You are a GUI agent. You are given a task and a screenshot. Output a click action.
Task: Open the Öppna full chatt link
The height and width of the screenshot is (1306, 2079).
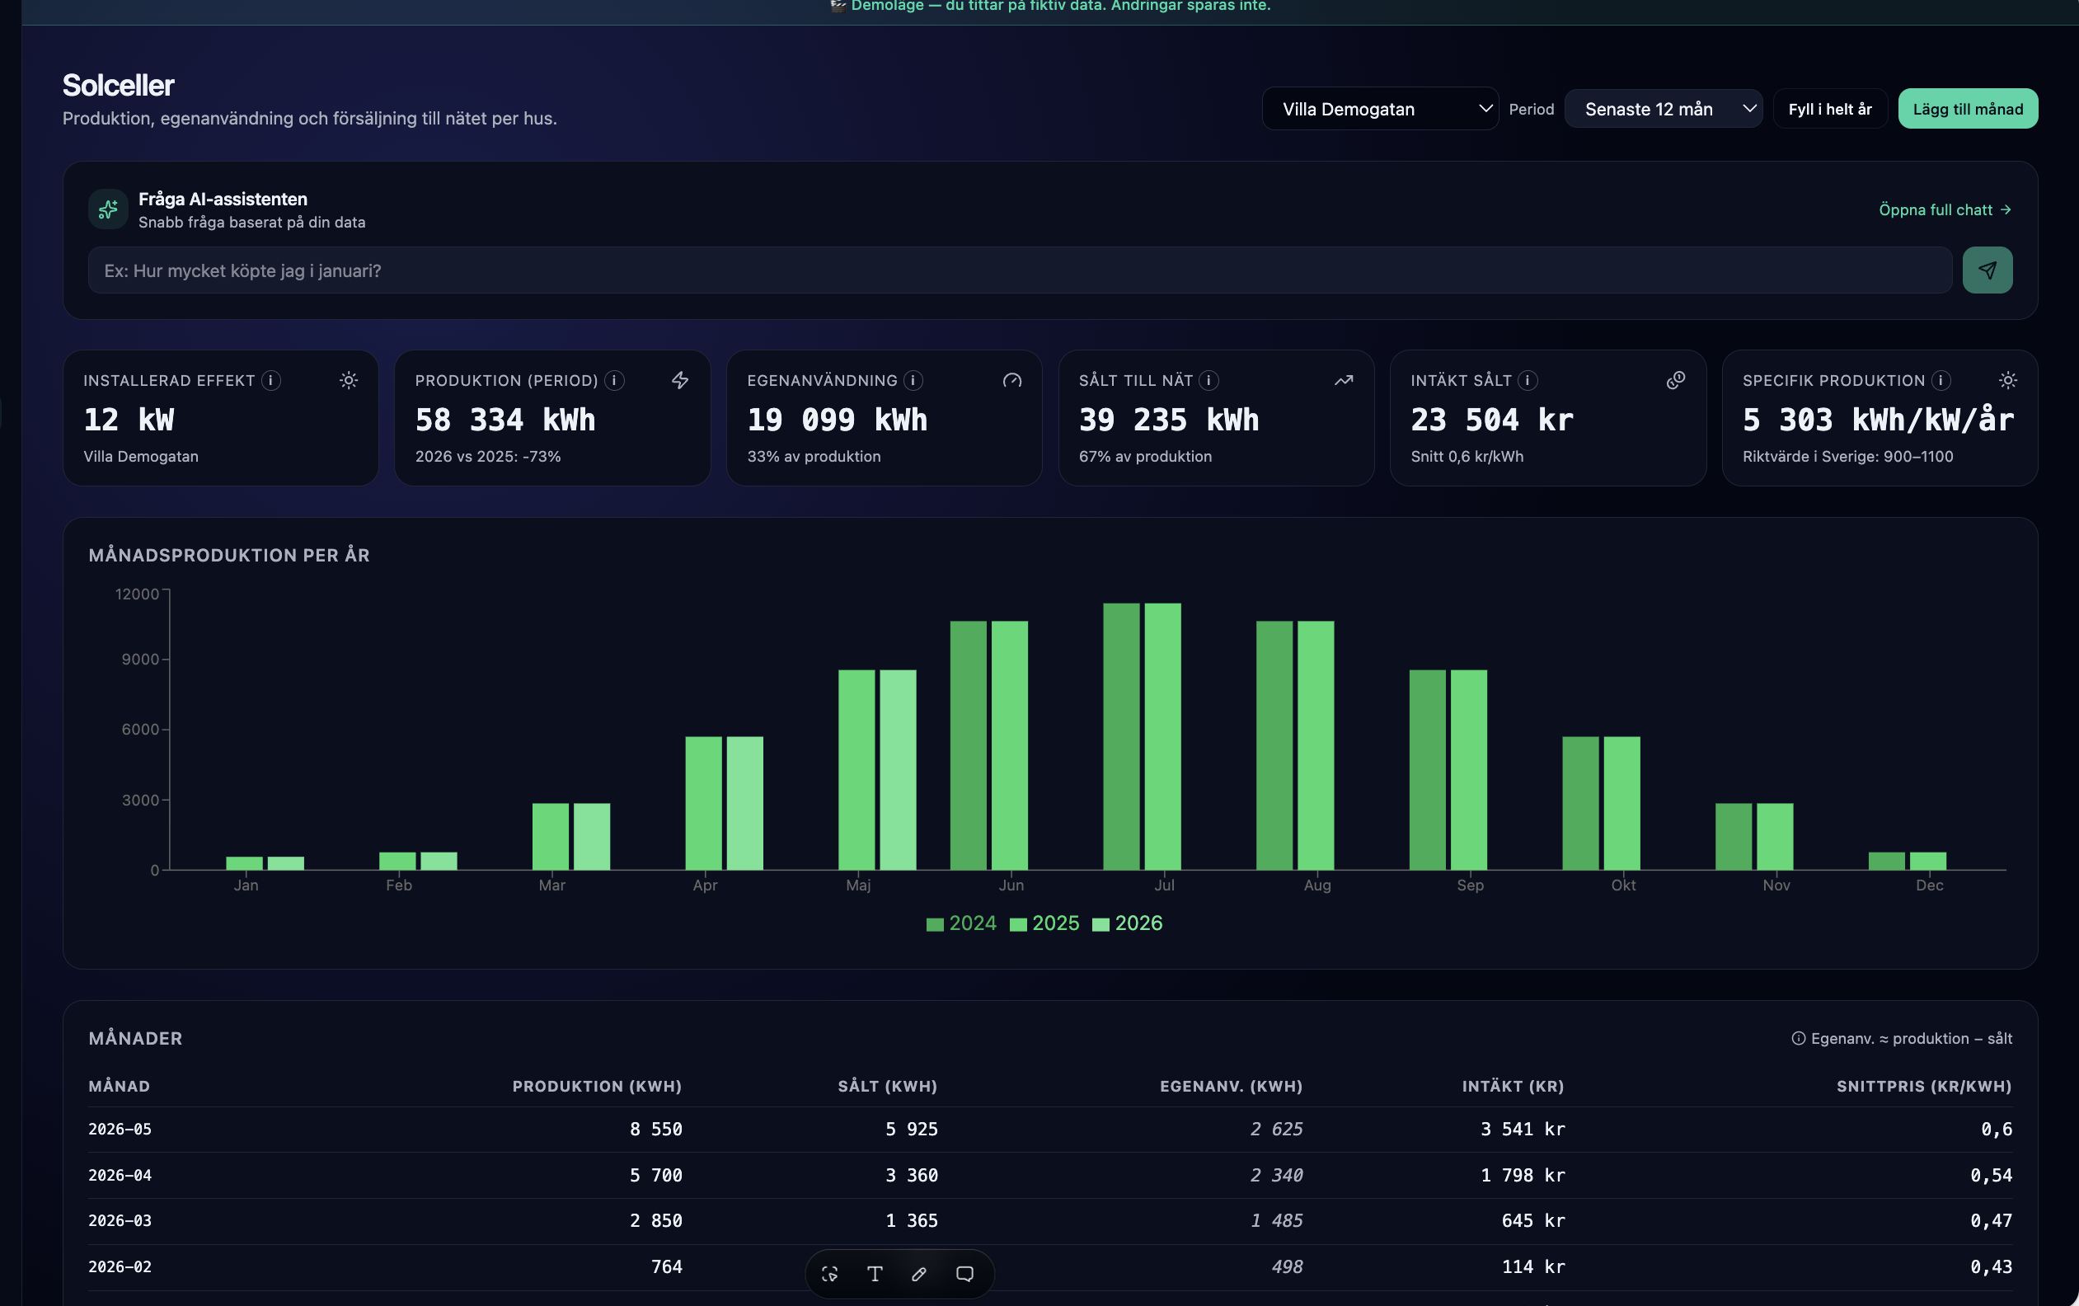point(1945,210)
